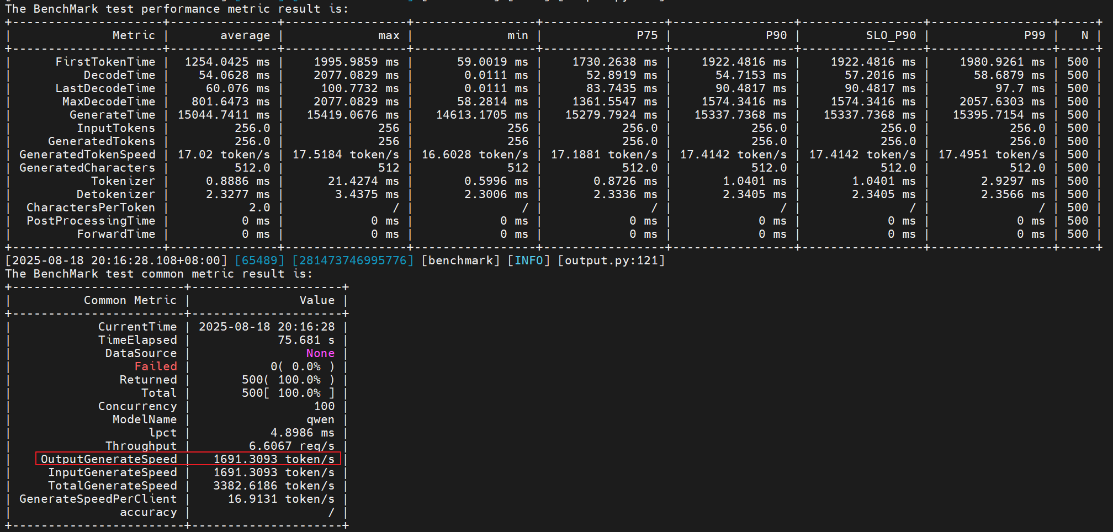Click the [output.py:121] source reference
Screen dimensions: 1113x532
coord(611,260)
